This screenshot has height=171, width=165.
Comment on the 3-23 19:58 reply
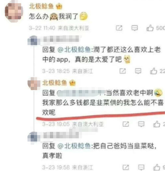141,167
